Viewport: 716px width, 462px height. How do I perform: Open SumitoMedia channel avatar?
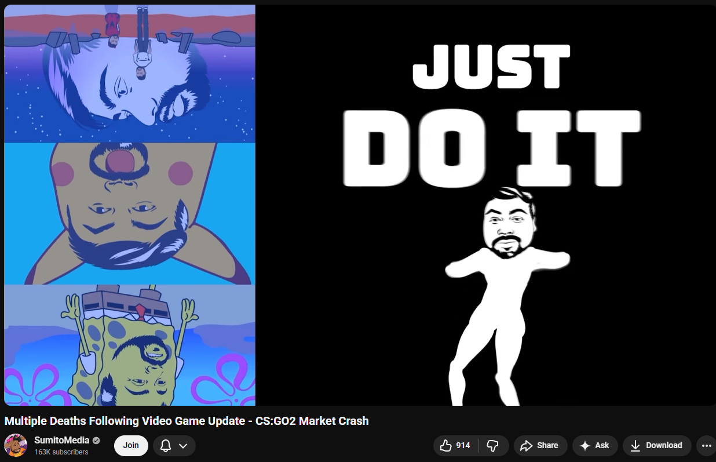tap(16, 445)
